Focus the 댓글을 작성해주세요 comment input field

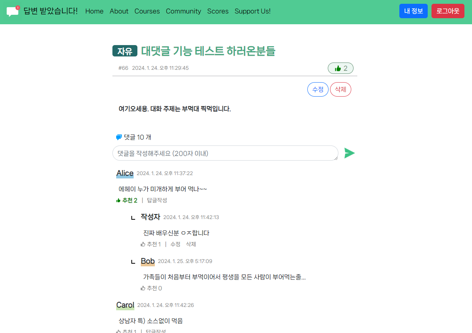225,153
